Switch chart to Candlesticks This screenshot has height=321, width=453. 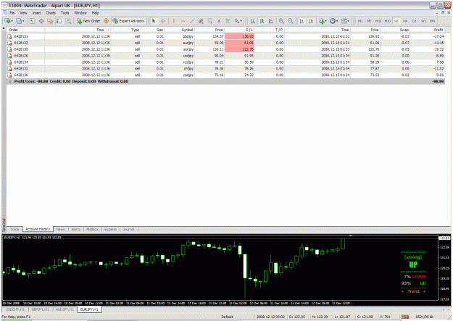pyautogui.click(x=262, y=21)
